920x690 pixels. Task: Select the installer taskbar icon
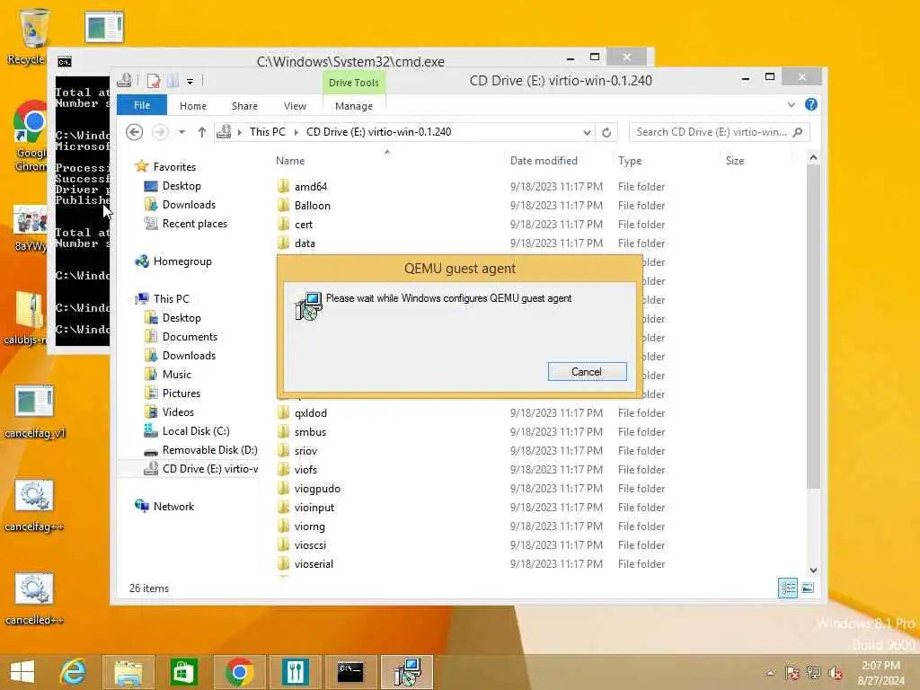point(407,672)
